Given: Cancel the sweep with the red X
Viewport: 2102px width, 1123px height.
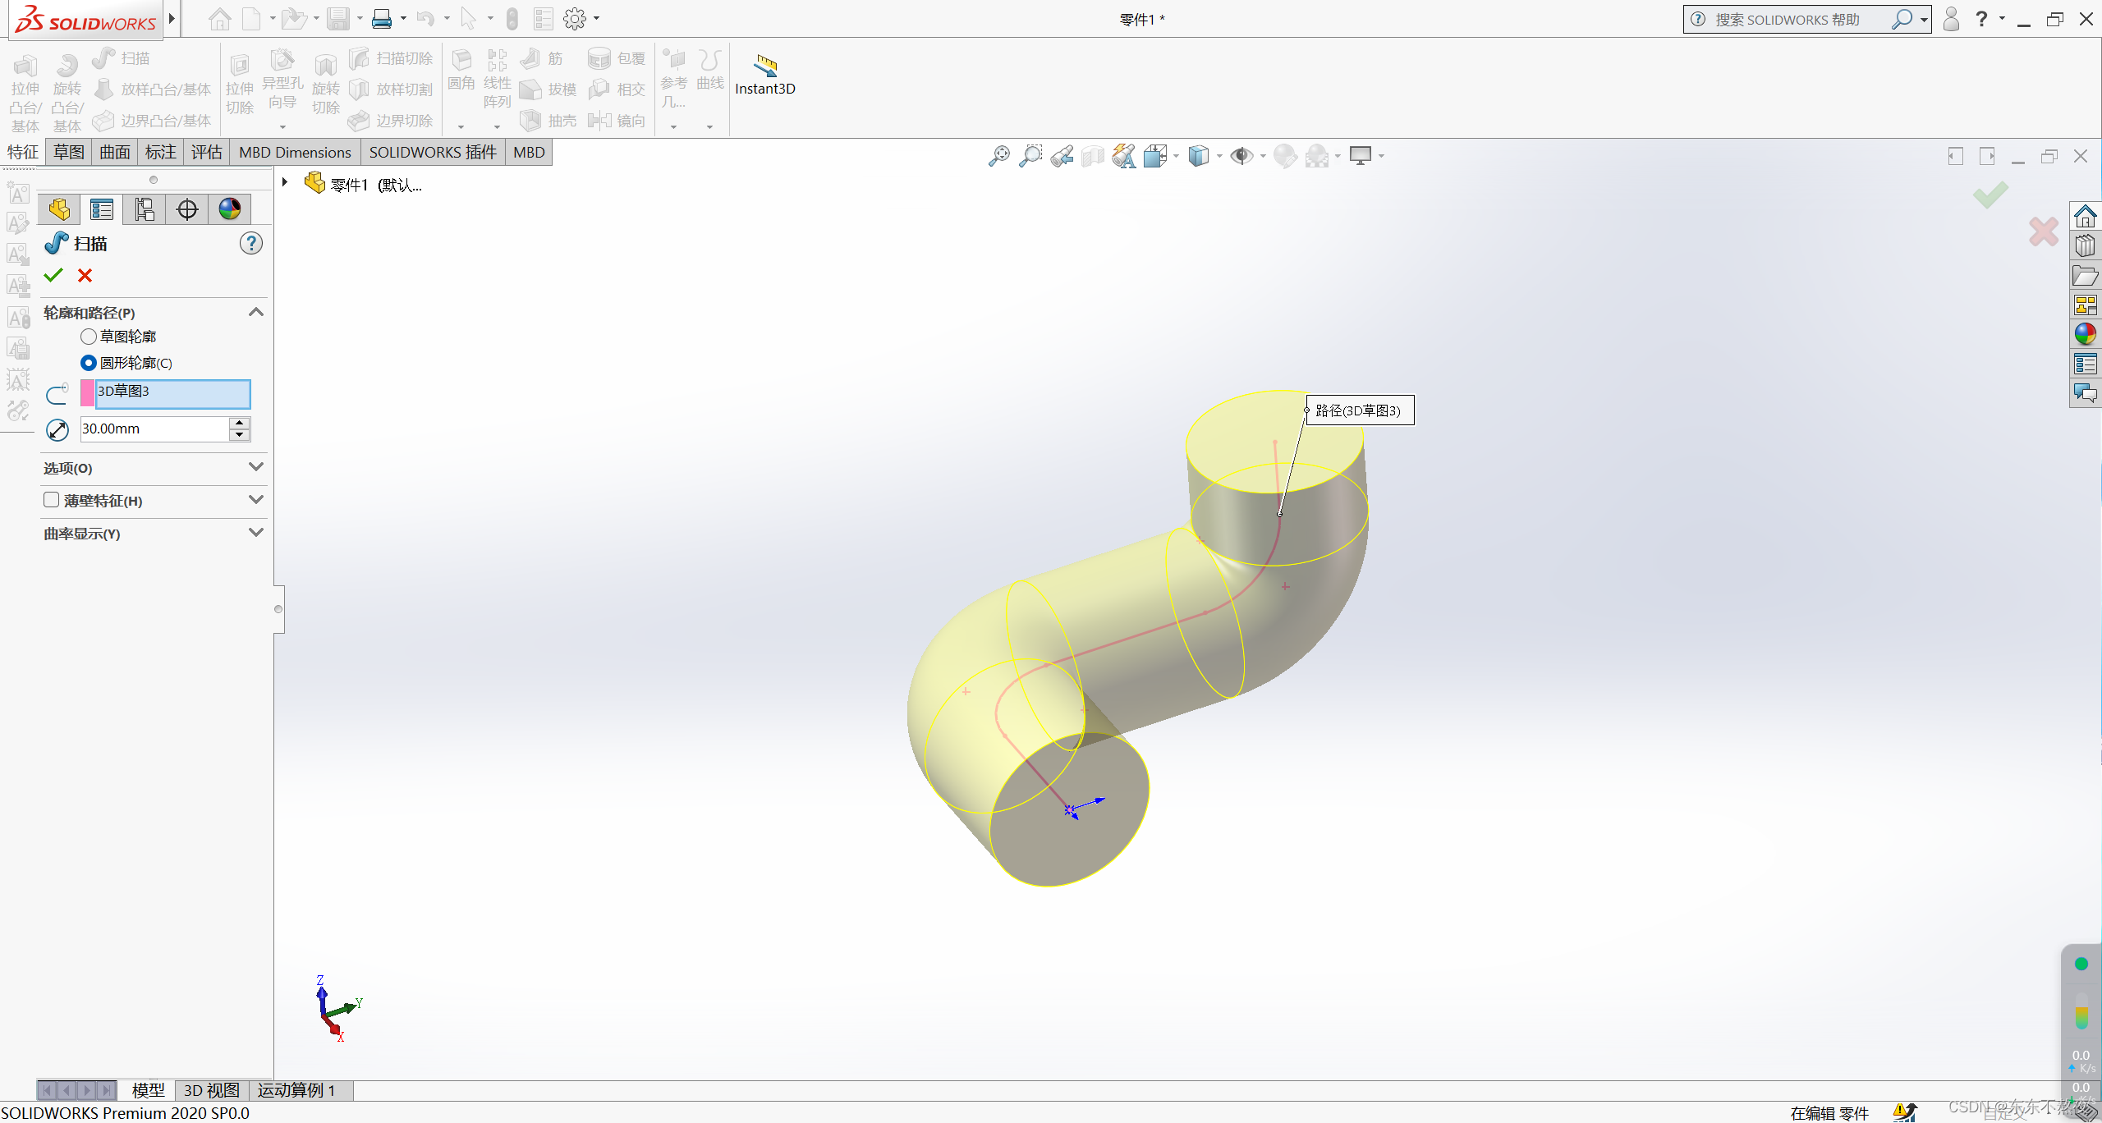Looking at the screenshot, I should pyautogui.click(x=85, y=275).
